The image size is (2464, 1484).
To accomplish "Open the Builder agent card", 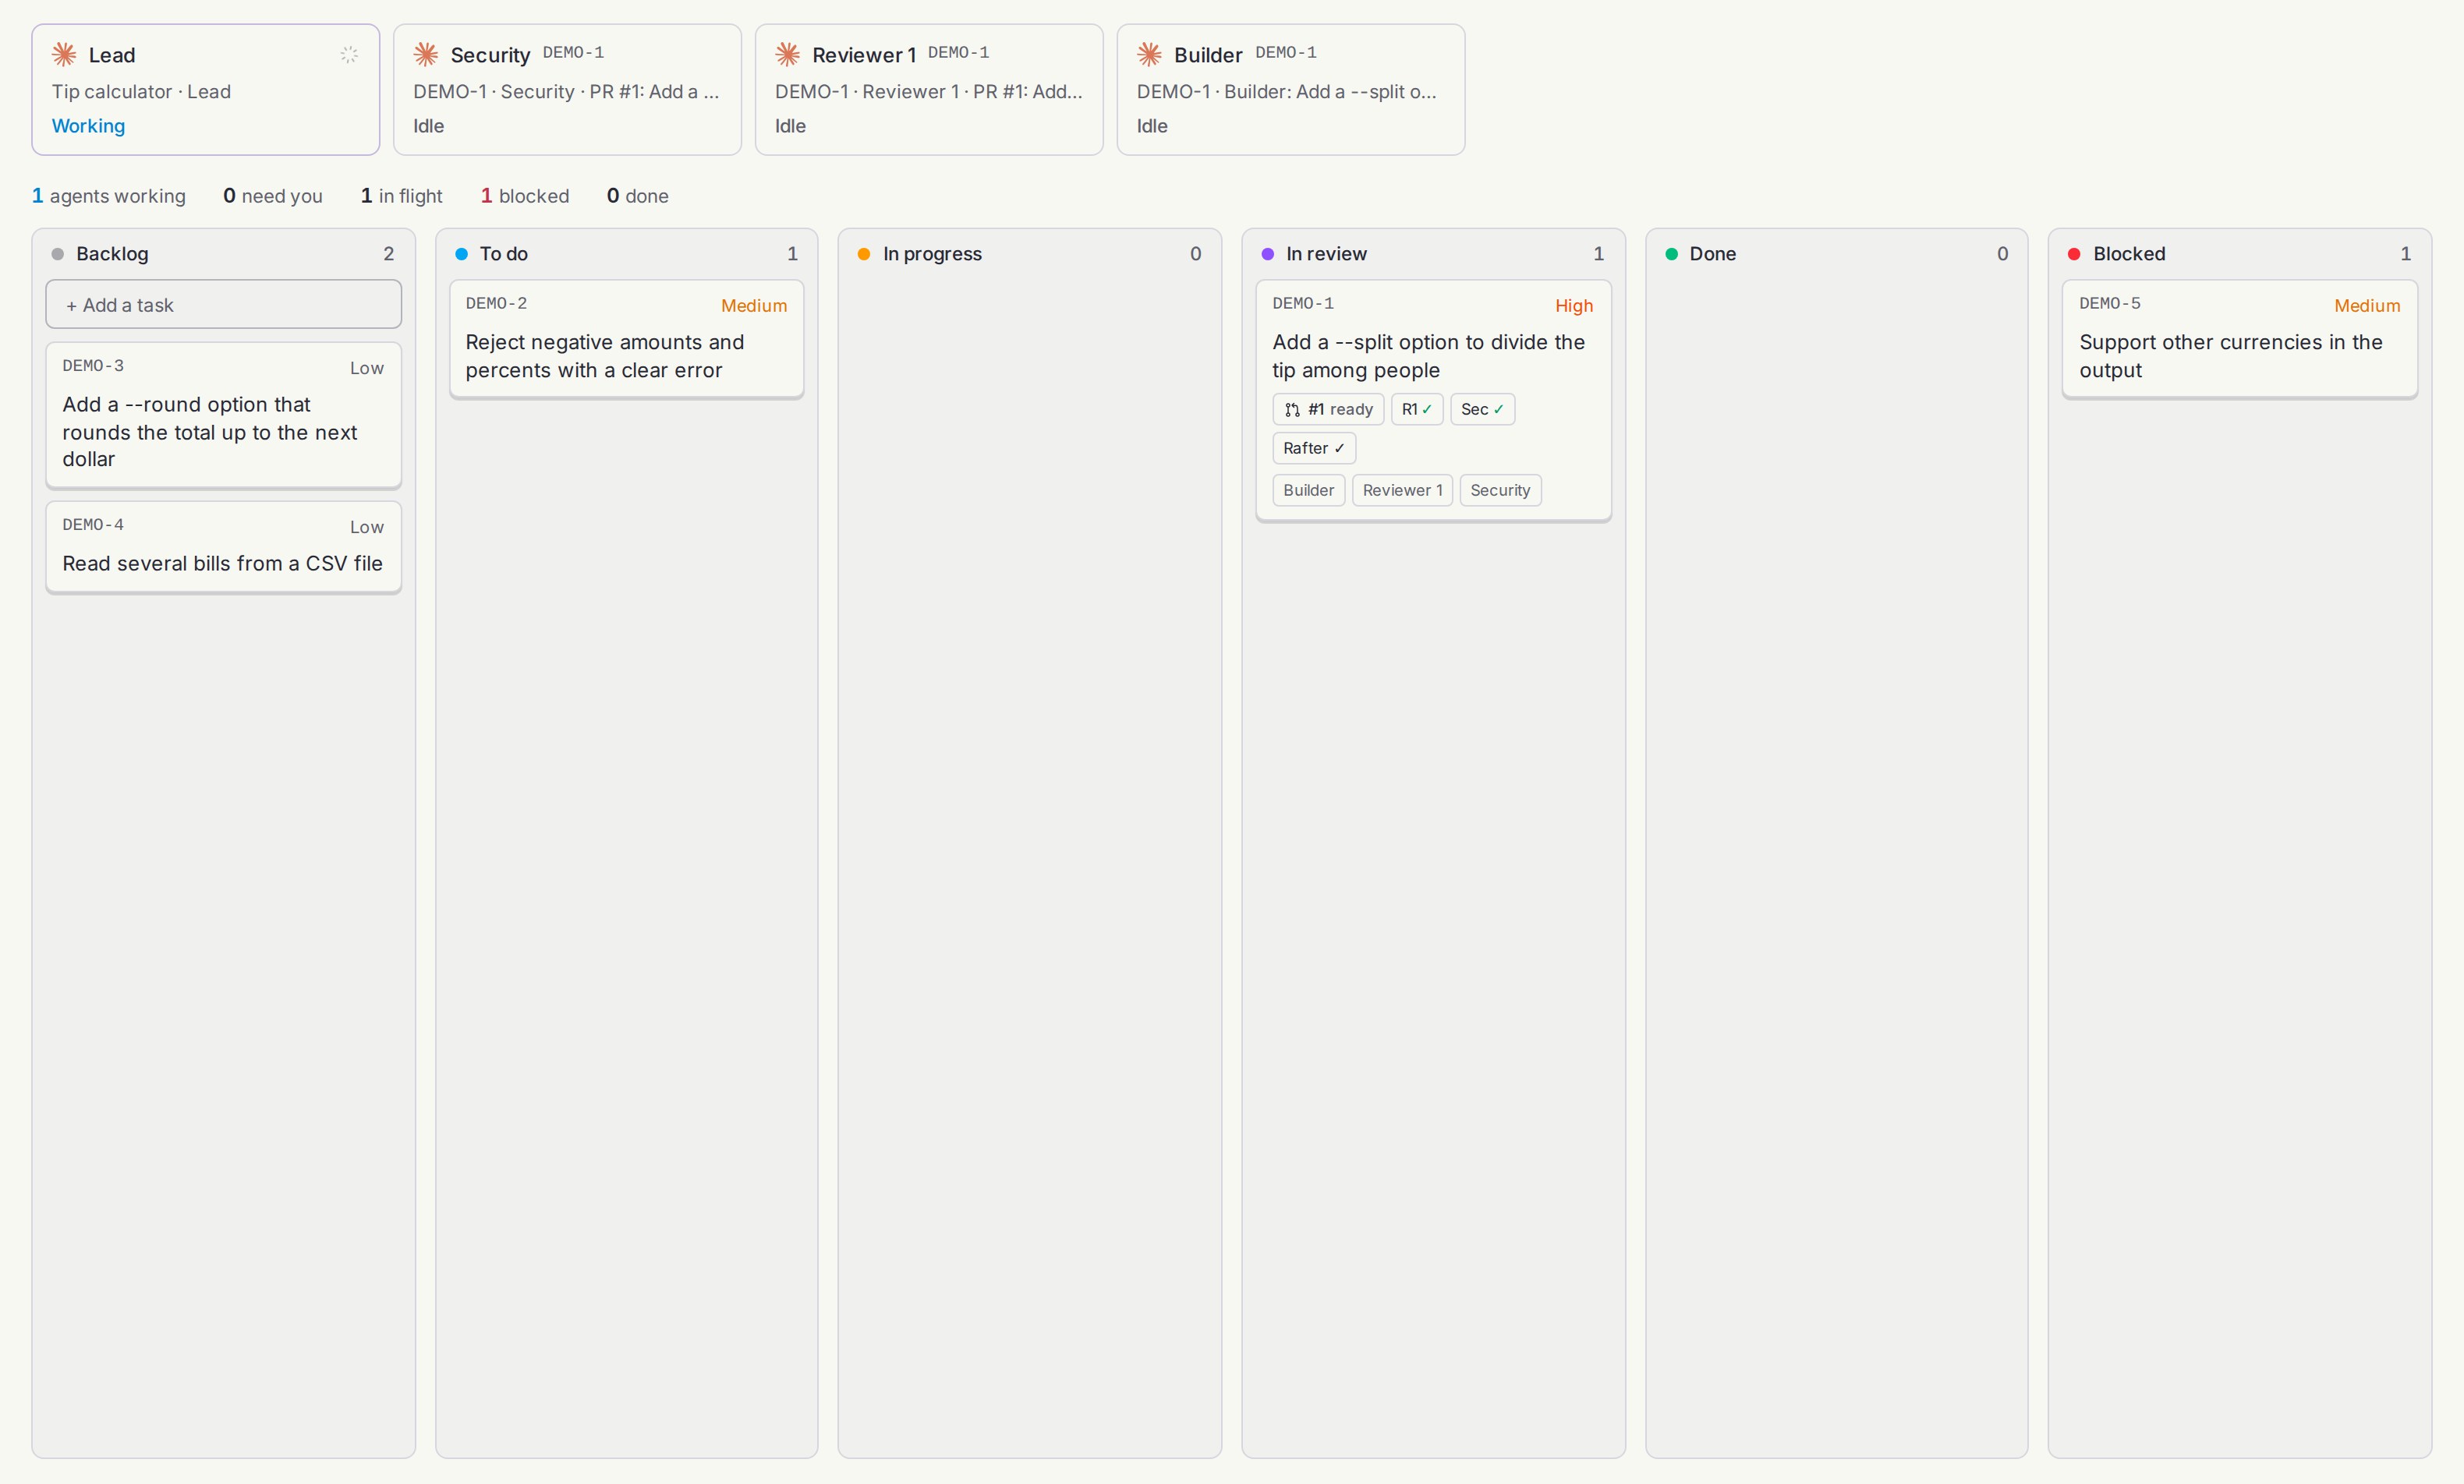I will point(1291,90).
